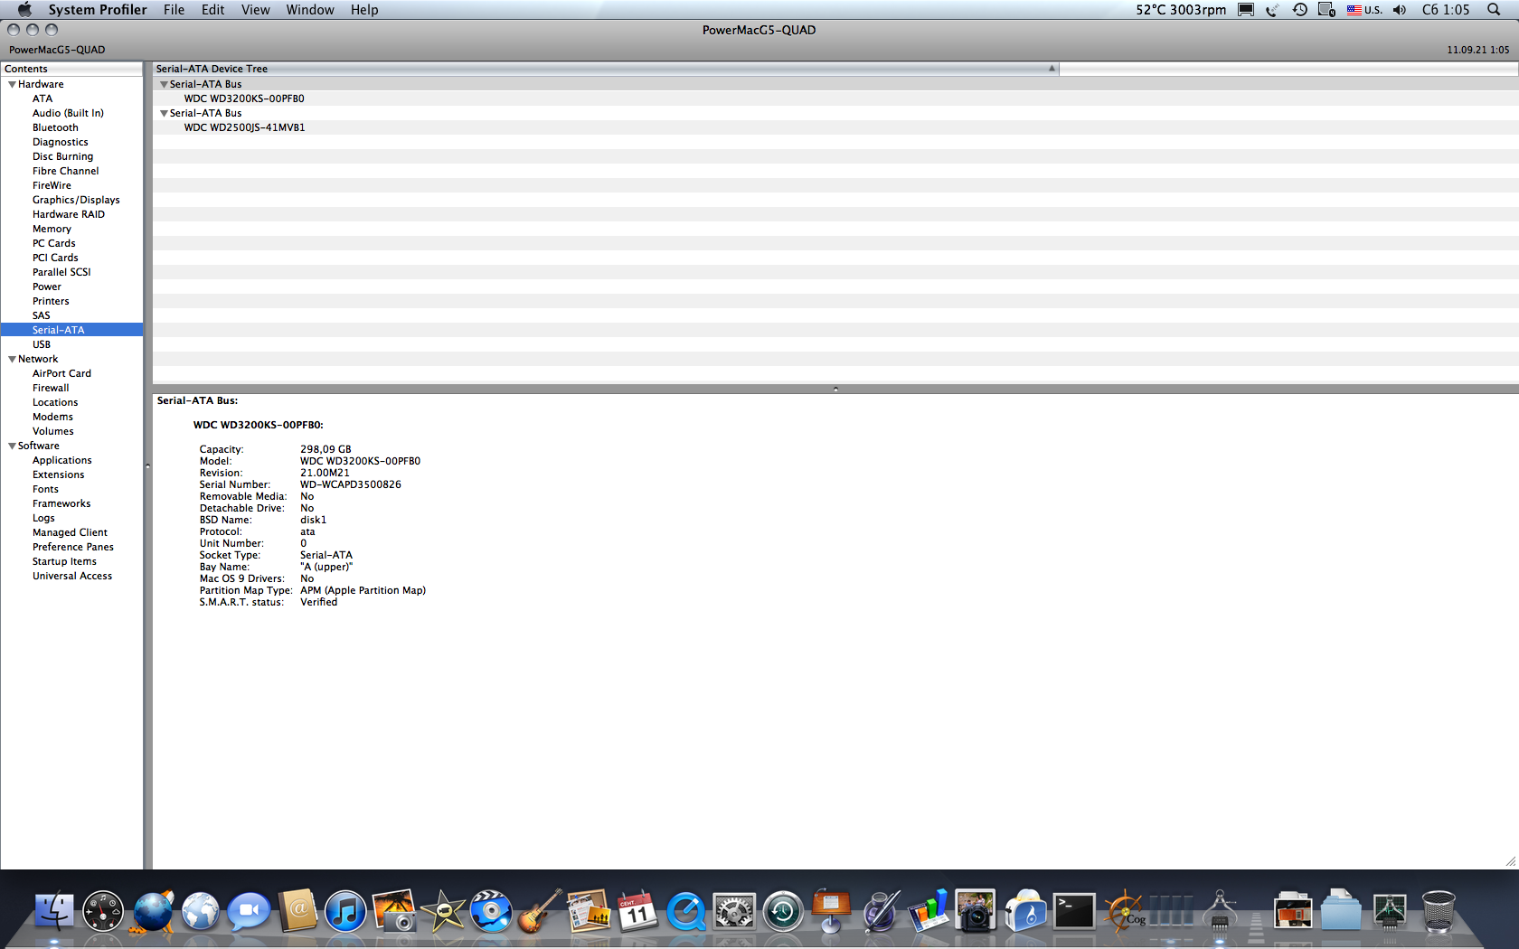Click the sidebar splitter handle dot
Image resolution: width=1519 pixels, height=949 pixels.
click(x=147, y=466)
